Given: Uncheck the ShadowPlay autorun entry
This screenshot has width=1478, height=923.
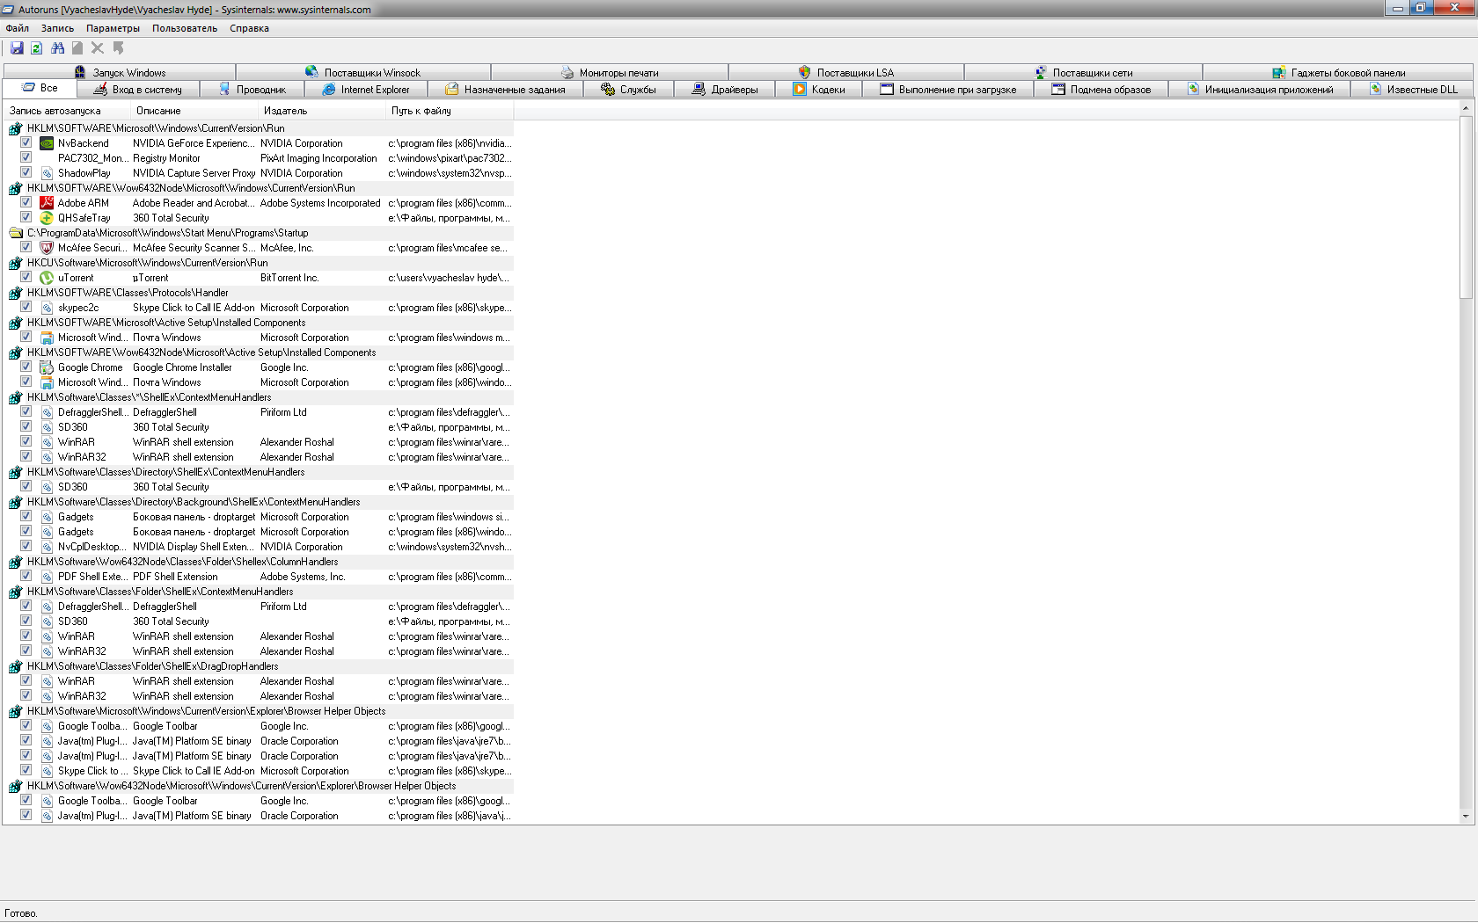Looking at the screenshot, I should click(26, 173).
